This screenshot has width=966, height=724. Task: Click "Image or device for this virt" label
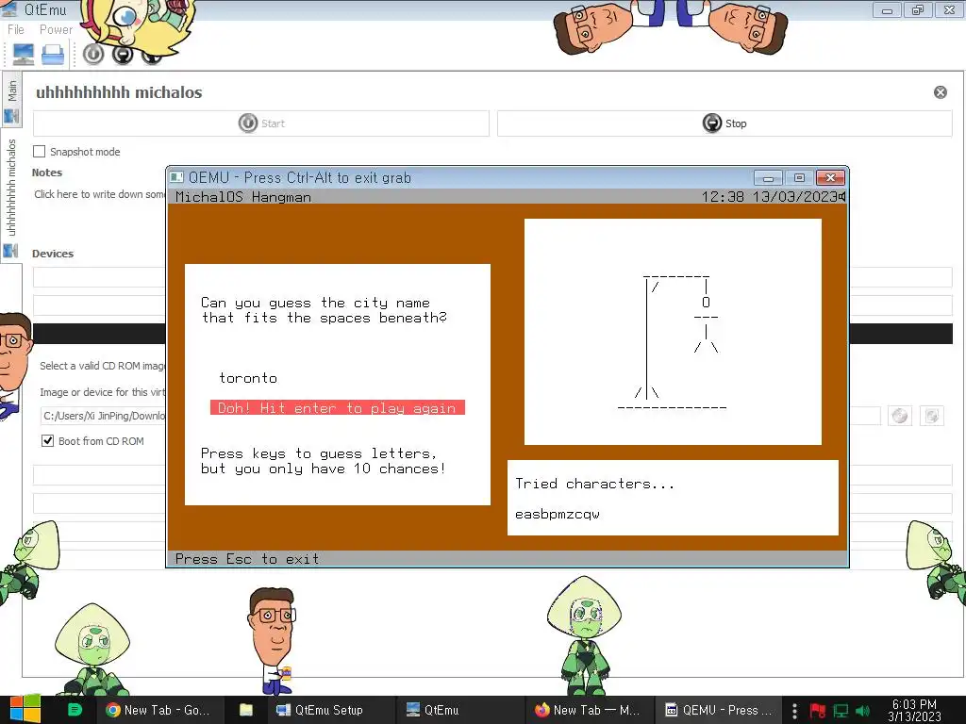(x=103, y=392)
